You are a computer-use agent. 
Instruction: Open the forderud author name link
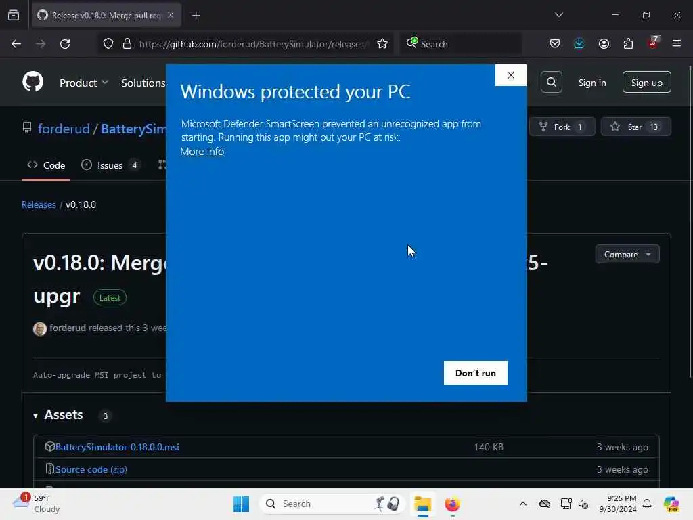pyautogui.click(x=68, y=328)
